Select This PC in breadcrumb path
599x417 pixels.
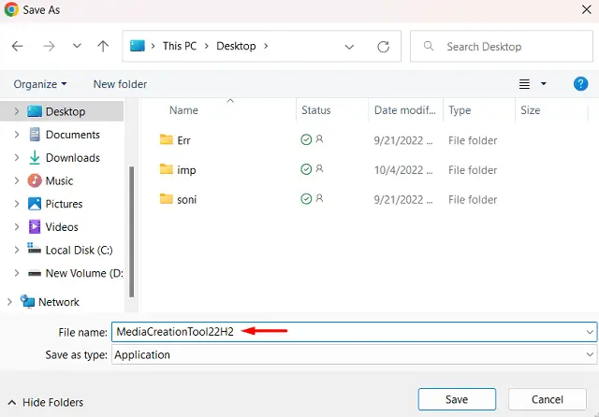tap(179, 46)
